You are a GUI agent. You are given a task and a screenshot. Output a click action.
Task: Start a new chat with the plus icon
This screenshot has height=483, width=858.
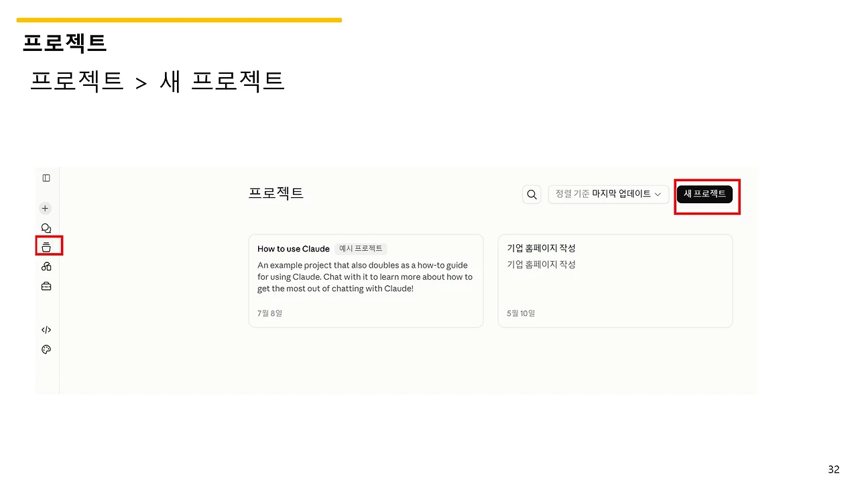coord(46,209)
